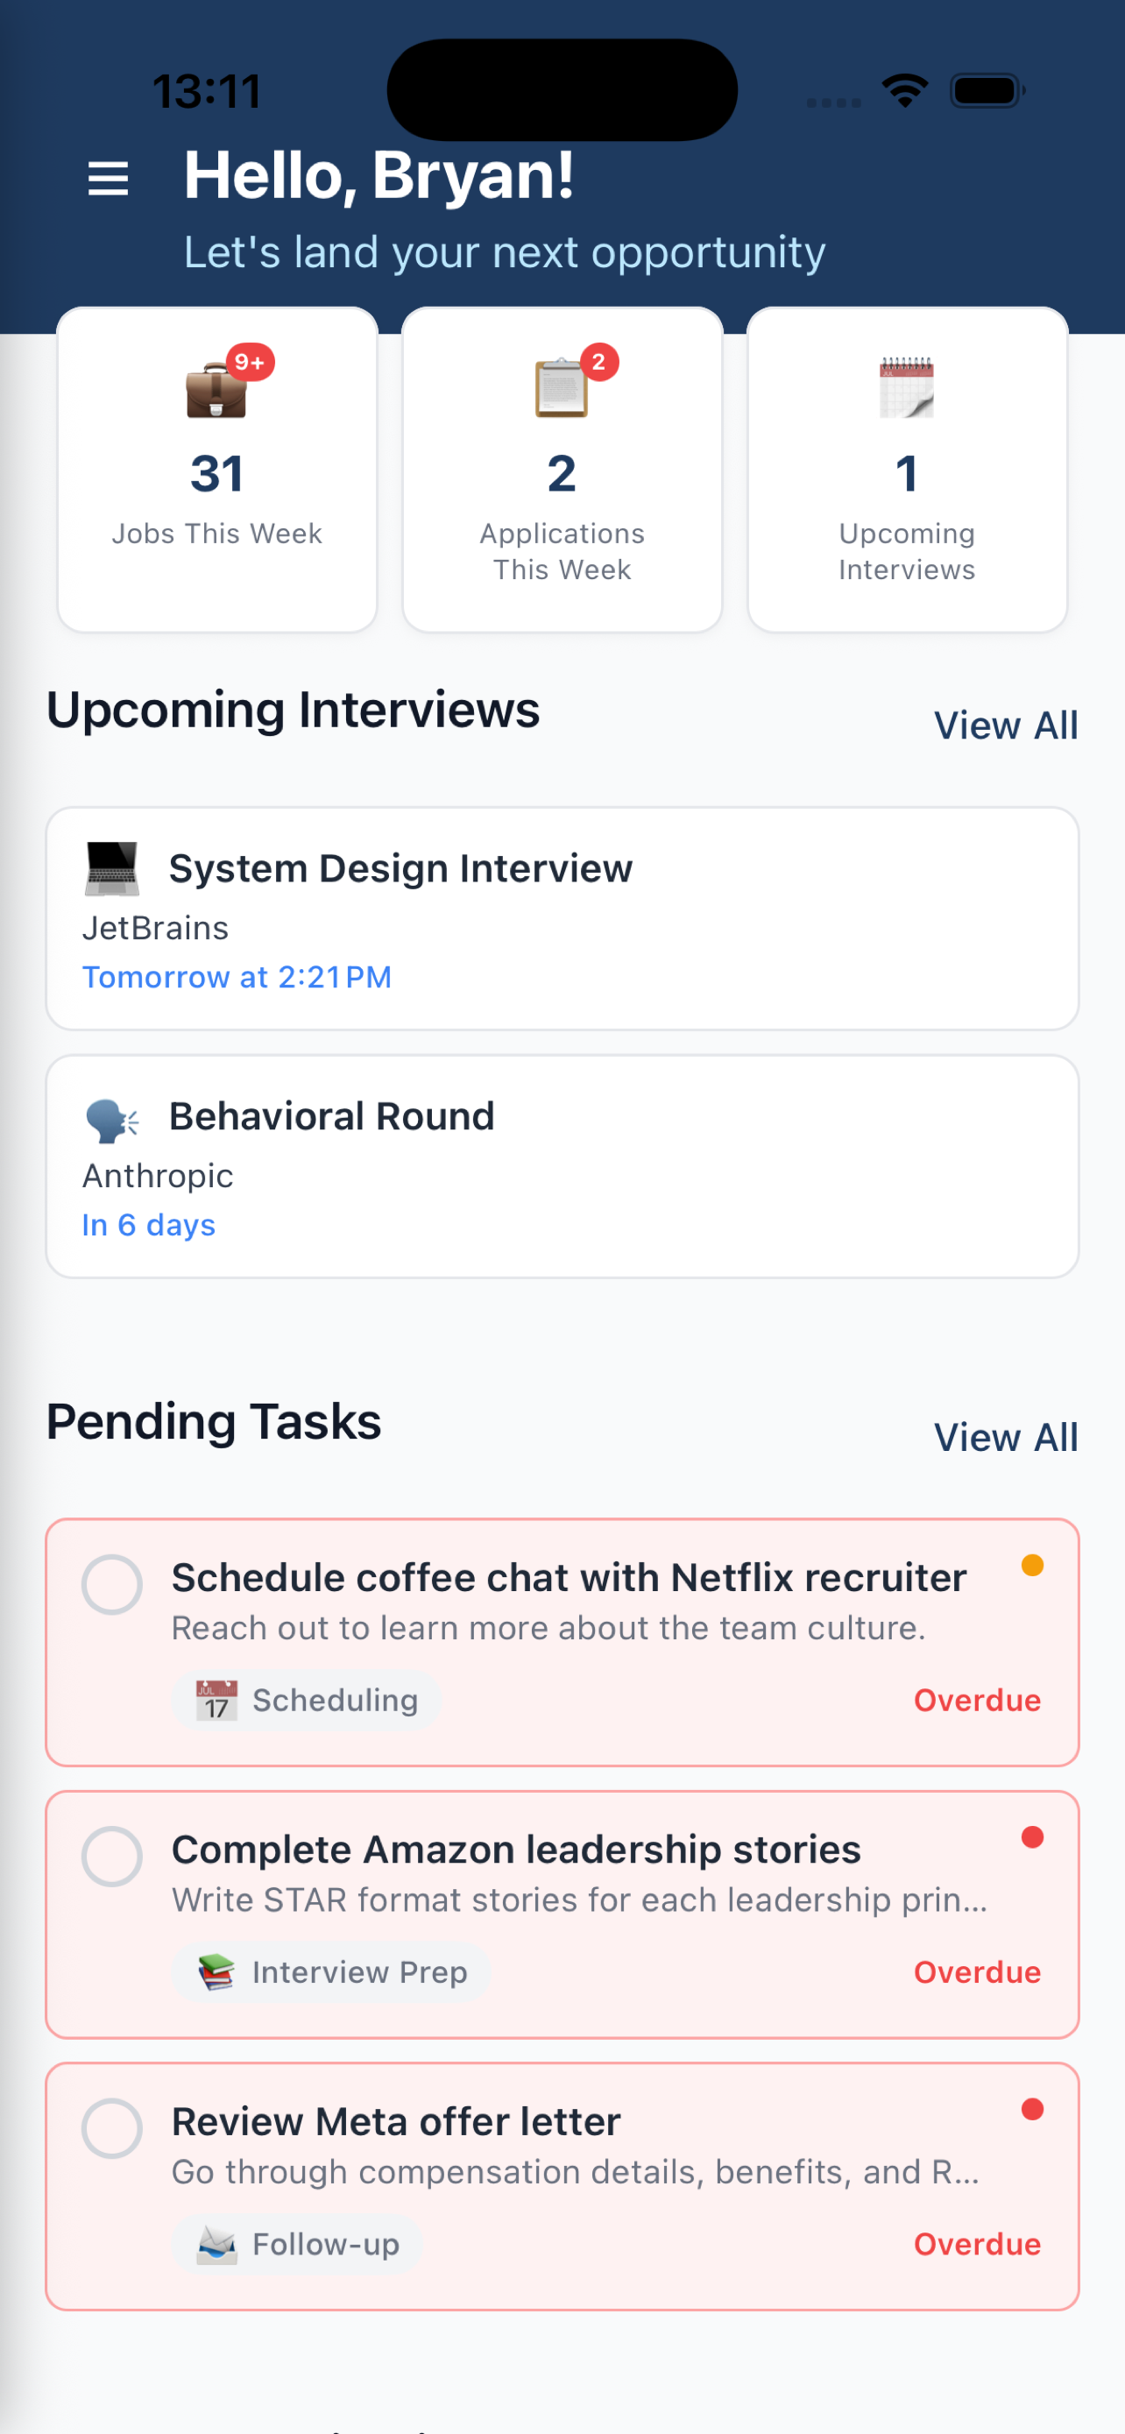Image resolution: width=1125 pixels, height=2434 pixels.
Task: Expand the Meta offer letter task details
Action: [x=577, y=2172]
